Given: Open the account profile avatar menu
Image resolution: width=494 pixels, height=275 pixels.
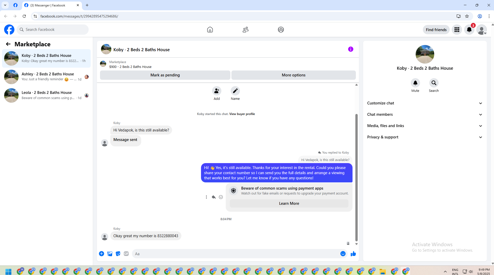Looking at the screenshot, I should pyautogui.click(x=482, y=30).
